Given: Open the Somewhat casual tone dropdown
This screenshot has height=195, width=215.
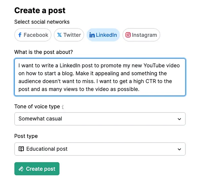Looking at the screenshot, I should pyautogui.click(x=100, y=119).
